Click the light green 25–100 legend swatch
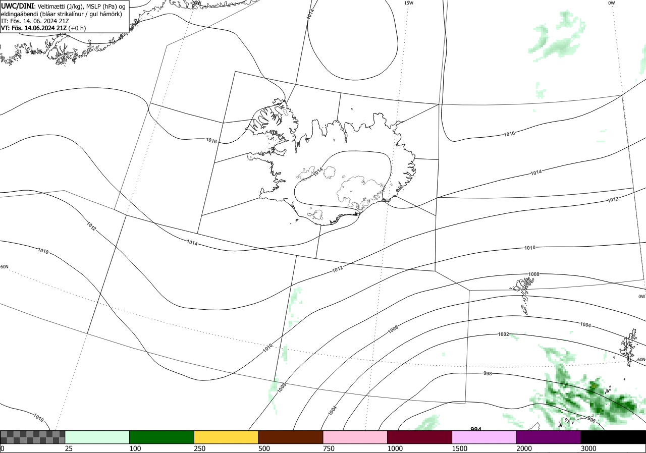This screenshot has width=646, height=453. pyautogui.click(x=97, y=437)
